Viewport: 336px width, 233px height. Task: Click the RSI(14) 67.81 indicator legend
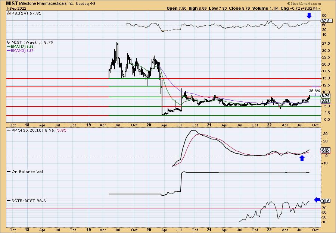point(27,13)
